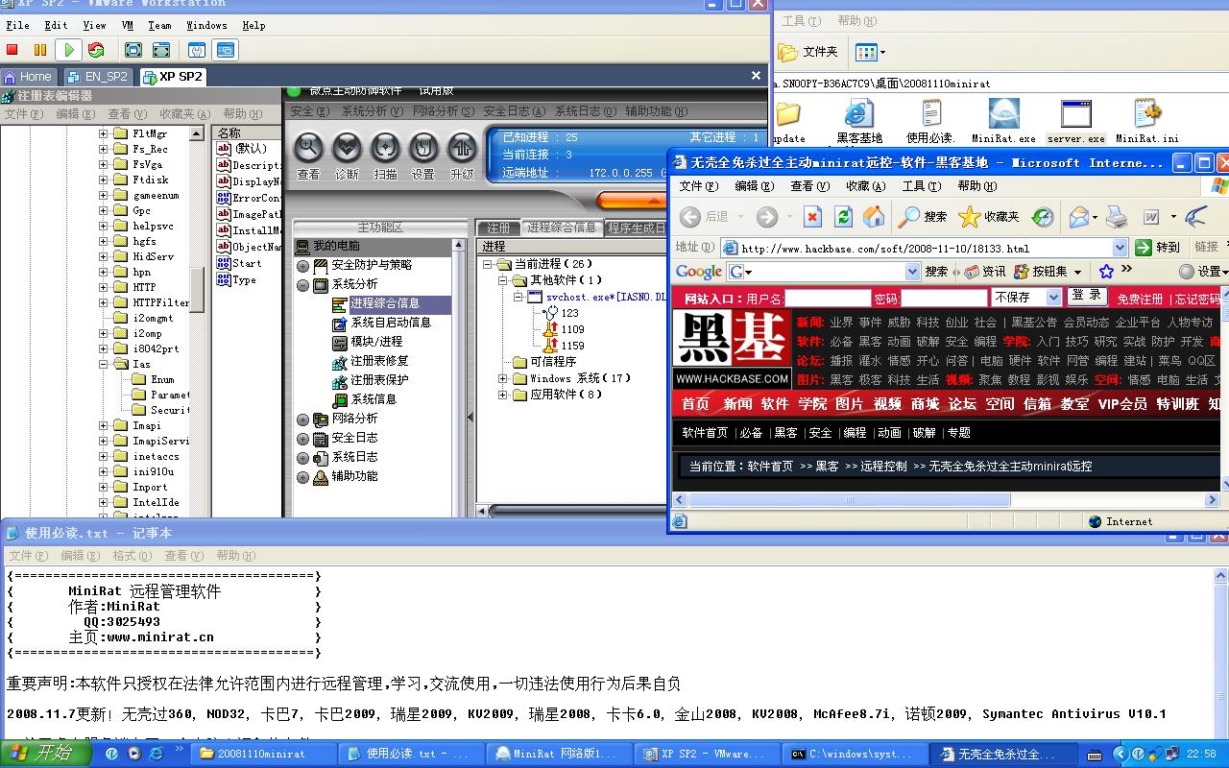Open 收藏(A) menu in Internet Explorer
Viewport: 1229px width, 768px height.
pyautogui.click(x=865, y=186)
